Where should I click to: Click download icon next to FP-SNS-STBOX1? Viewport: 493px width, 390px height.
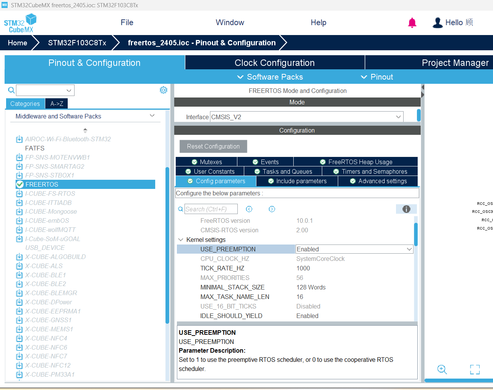coord(19,175)
